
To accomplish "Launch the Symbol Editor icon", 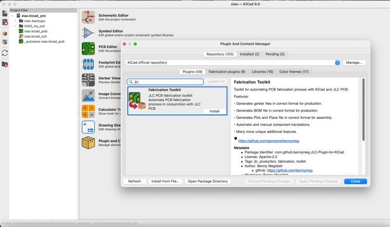I will 88,33.
